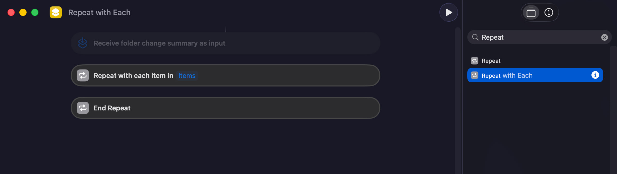Click the shortcut title Repeat with Each
The height and width of the screenshot is (174, 617).
tap(99, 12)
